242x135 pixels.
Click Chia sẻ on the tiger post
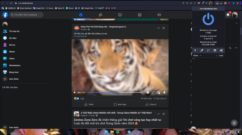pyautogui.click(x=151, y=104)
